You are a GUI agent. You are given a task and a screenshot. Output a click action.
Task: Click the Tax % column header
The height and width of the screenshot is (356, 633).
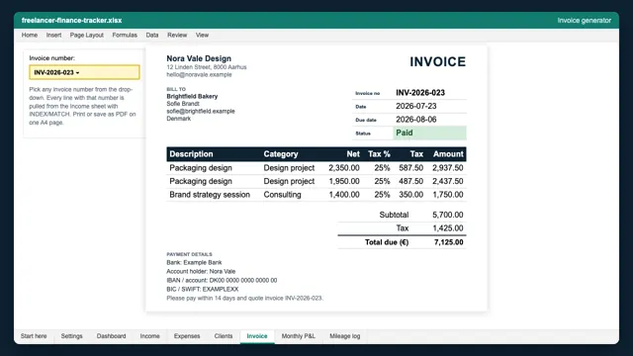(379, 154)
